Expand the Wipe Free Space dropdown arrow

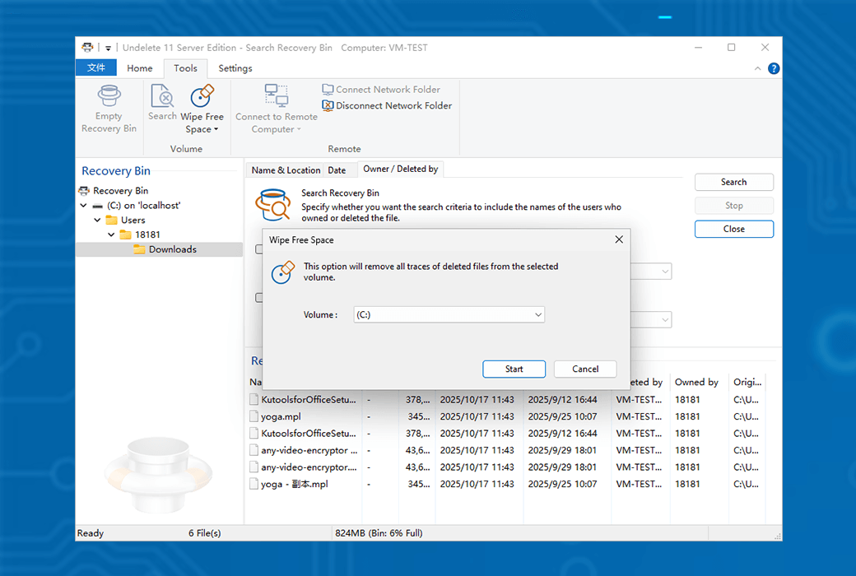pyautogui.click(x=216, y=129)
